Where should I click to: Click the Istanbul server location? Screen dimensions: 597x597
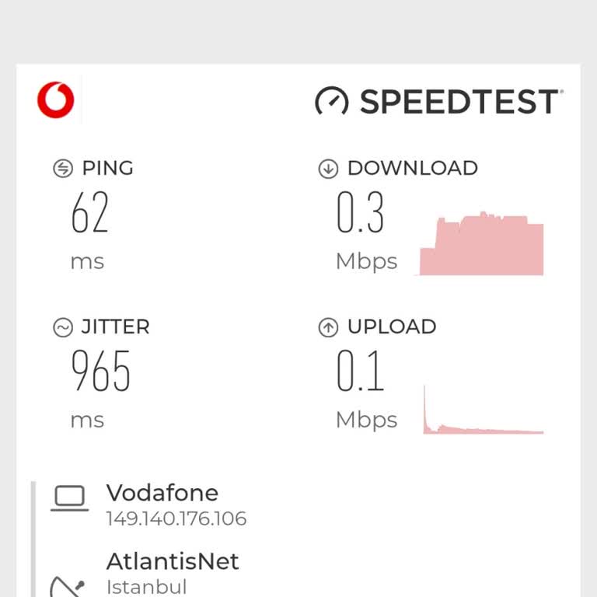147,586
